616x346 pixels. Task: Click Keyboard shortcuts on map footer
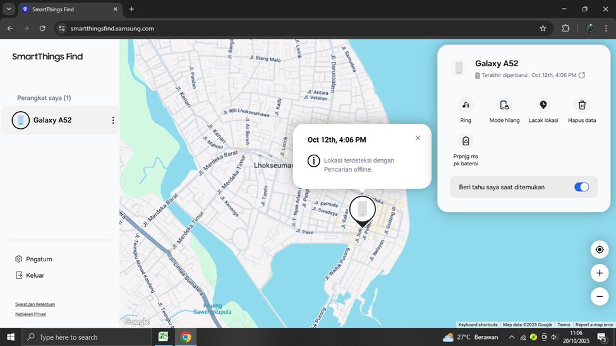pos(478,325)
